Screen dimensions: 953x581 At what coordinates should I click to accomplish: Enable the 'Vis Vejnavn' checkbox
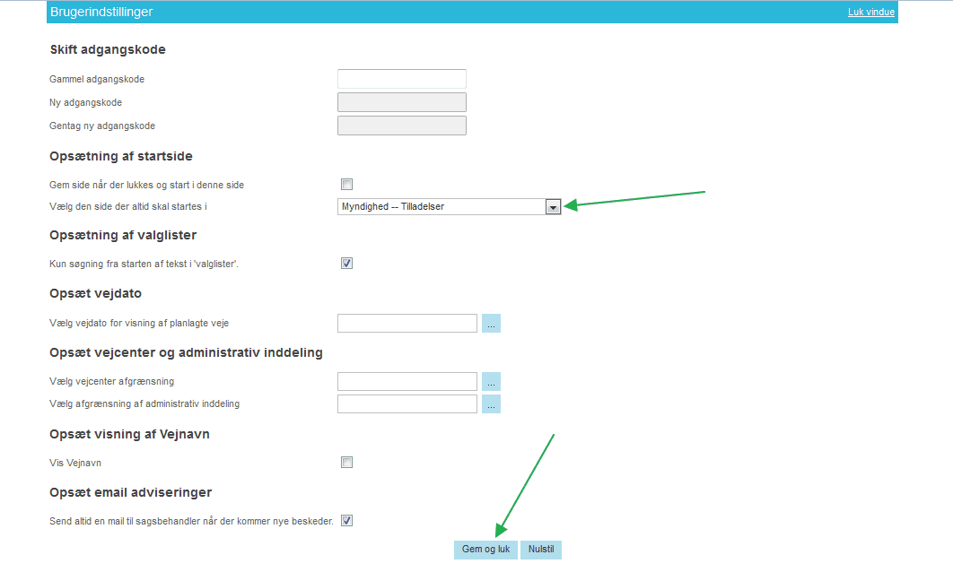pyautogui.click(x=346, y=463)
